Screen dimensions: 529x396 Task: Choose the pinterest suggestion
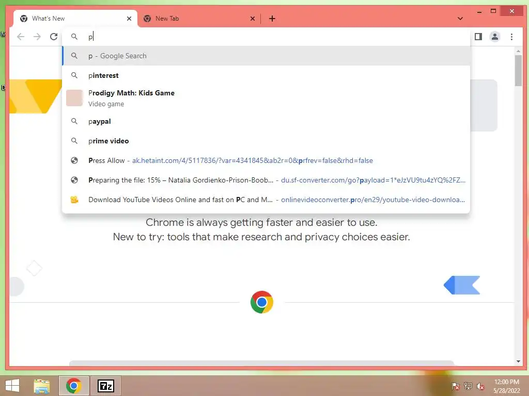coord(266,75)
